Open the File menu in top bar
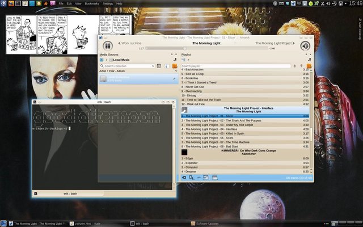The image size is (363, 227). tap(61, 3)
